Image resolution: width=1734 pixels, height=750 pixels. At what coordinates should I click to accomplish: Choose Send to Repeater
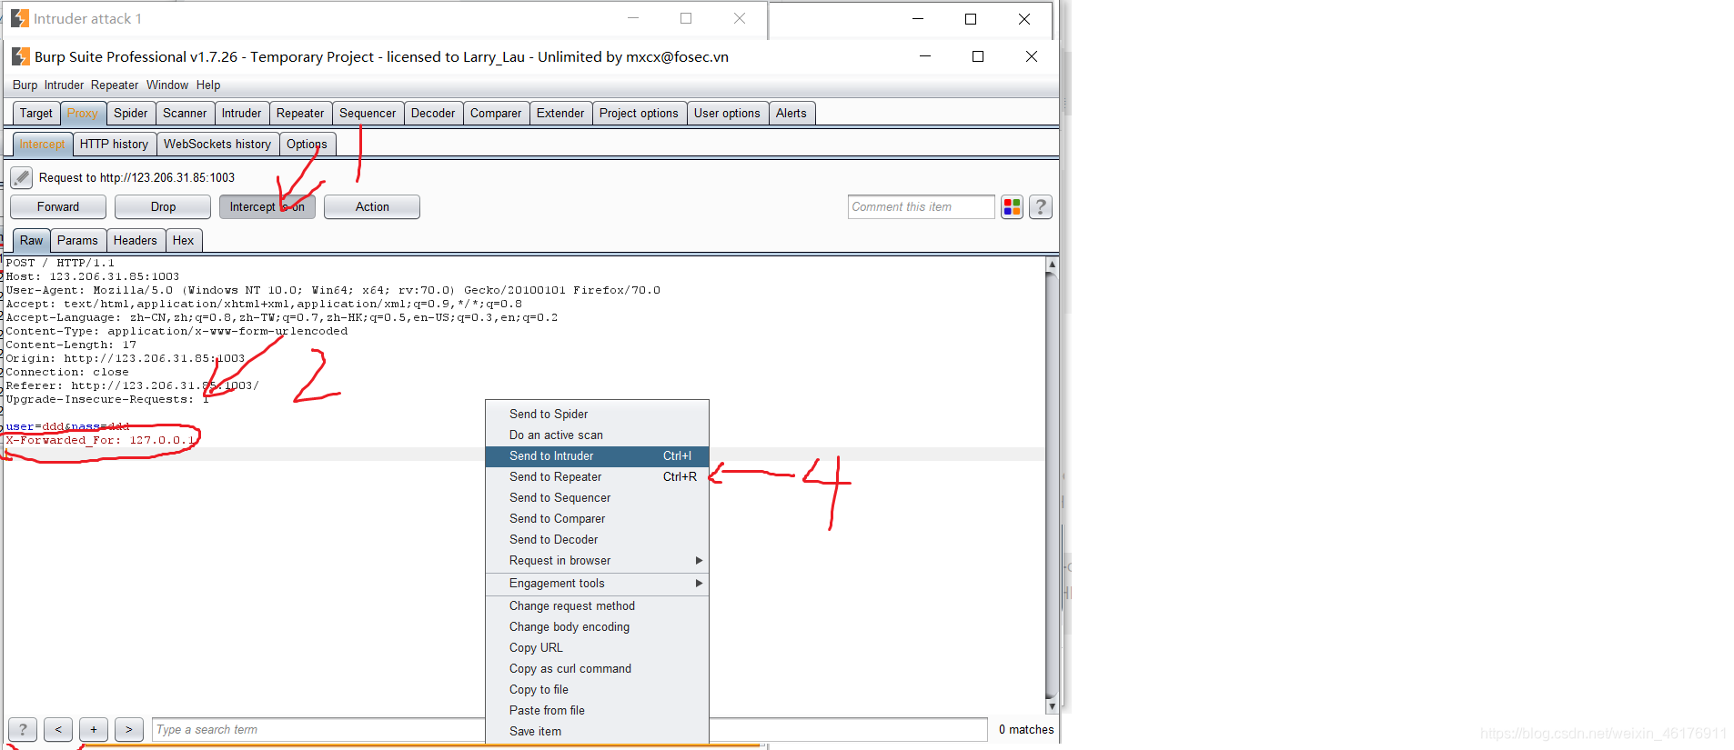[x=597, y=477]
